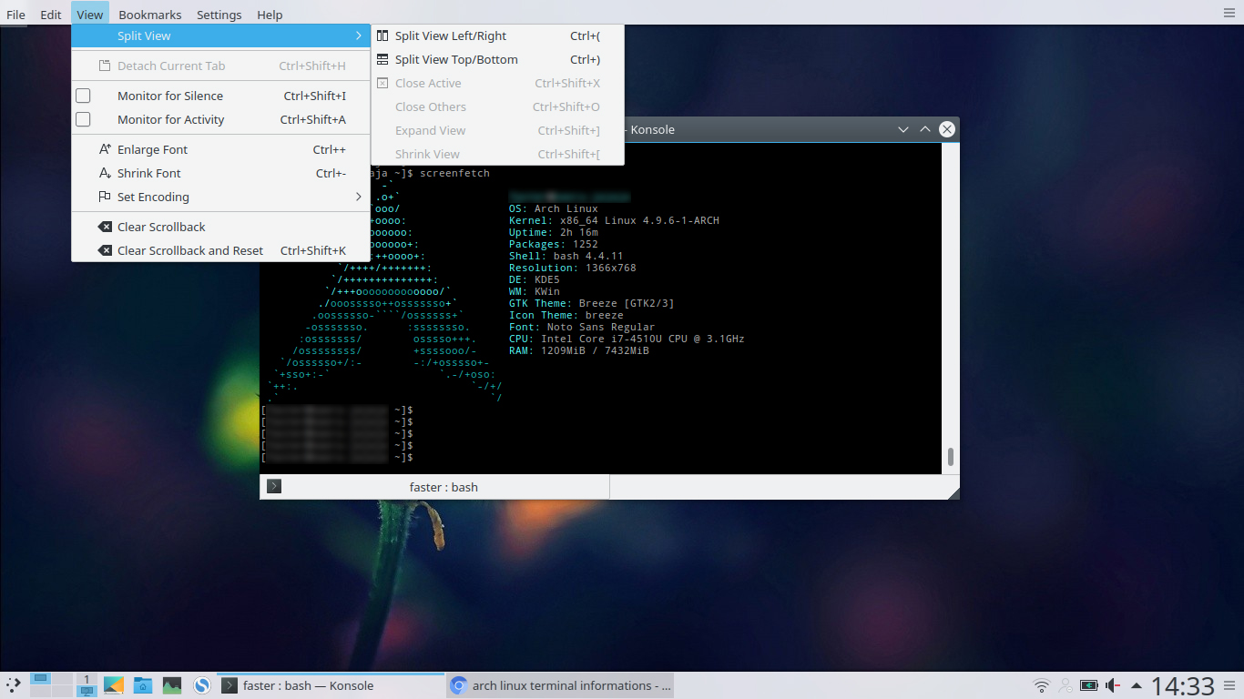Expand the Set Encoding submenu
The width and height of the screenshot is (1244, 699).
tap(153, 197)
